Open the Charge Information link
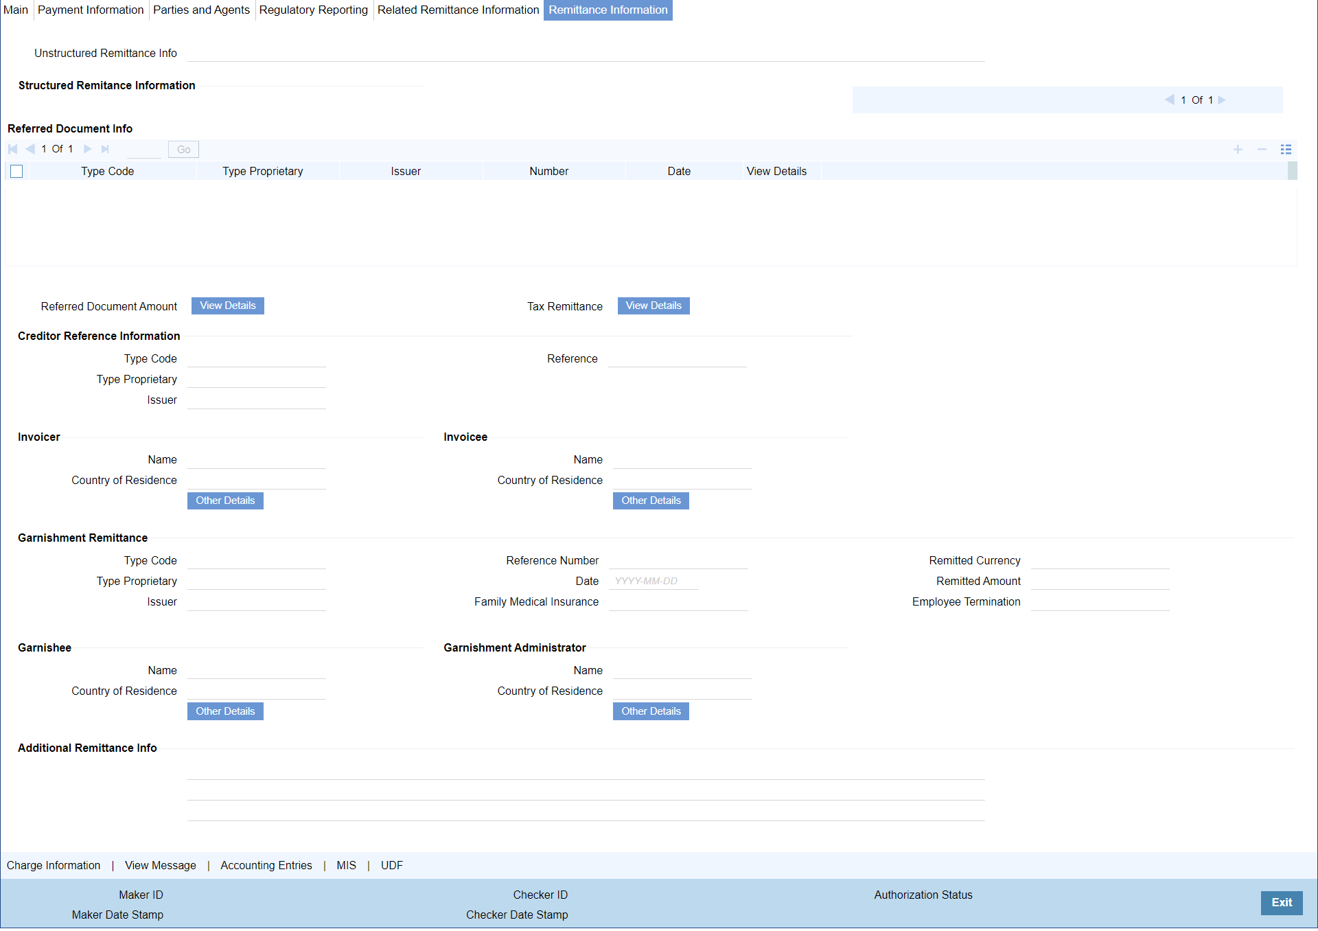Viewport: 1318px width, 931px height. tap(54, 865)
